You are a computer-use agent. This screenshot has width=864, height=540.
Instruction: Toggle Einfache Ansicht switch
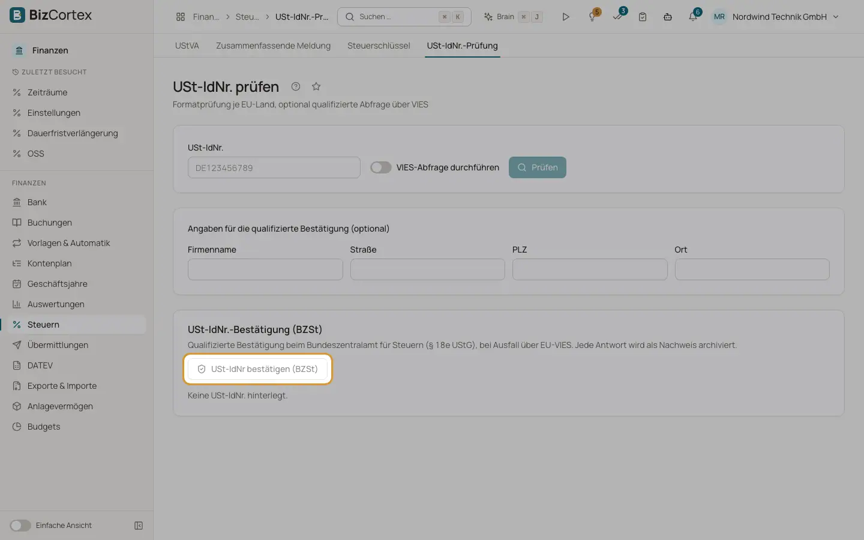point(20,526)
